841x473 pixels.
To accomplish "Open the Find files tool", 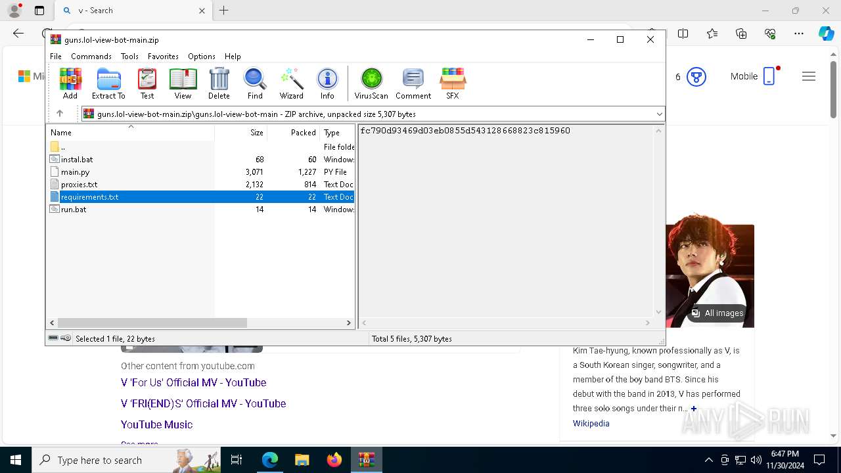I will [255, 83].
